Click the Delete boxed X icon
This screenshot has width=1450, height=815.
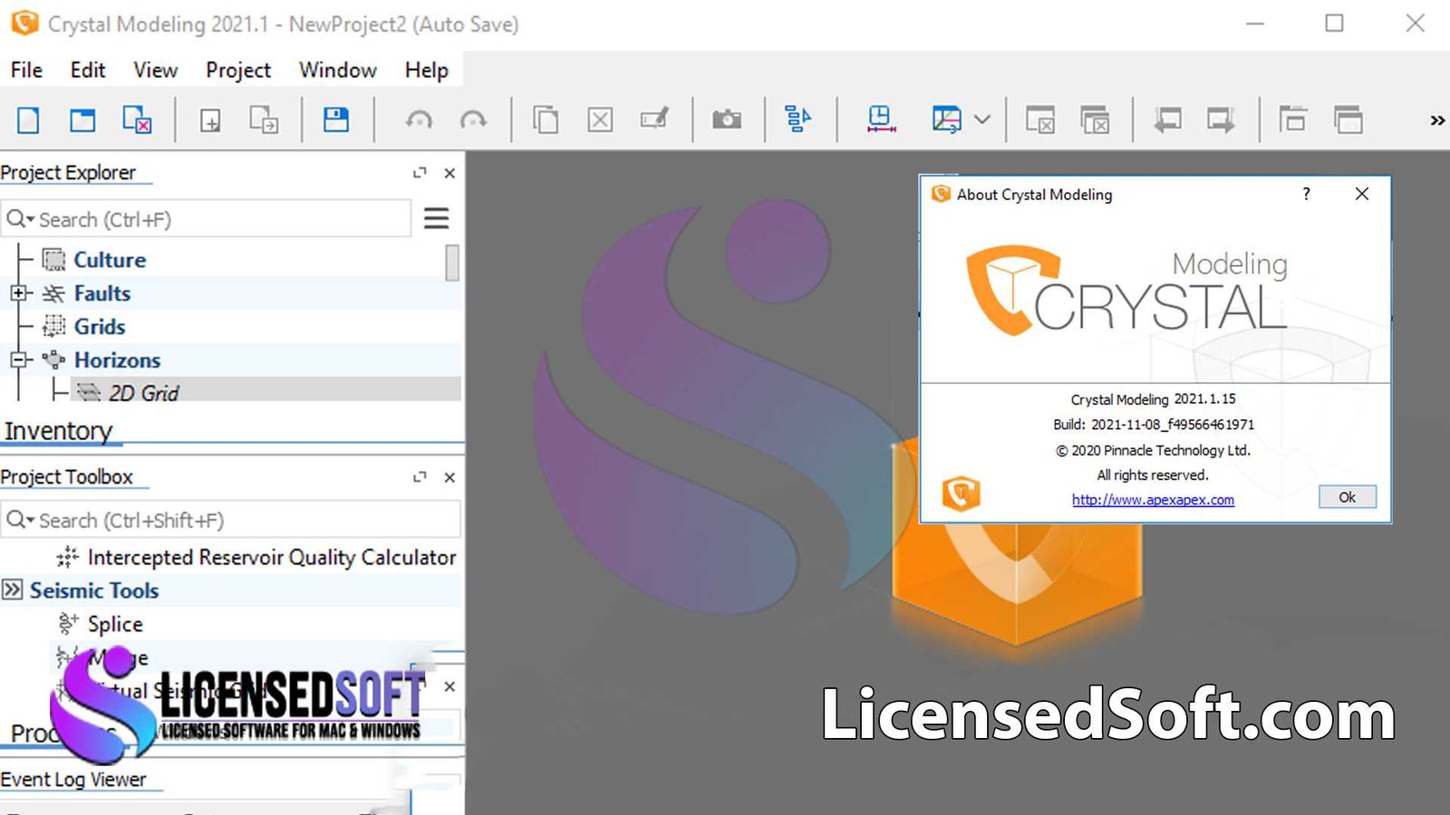[600, 120]
